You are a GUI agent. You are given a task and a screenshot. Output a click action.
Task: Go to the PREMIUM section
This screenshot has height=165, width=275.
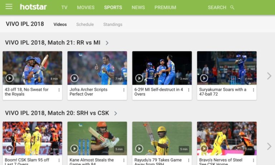click(165, 8)
